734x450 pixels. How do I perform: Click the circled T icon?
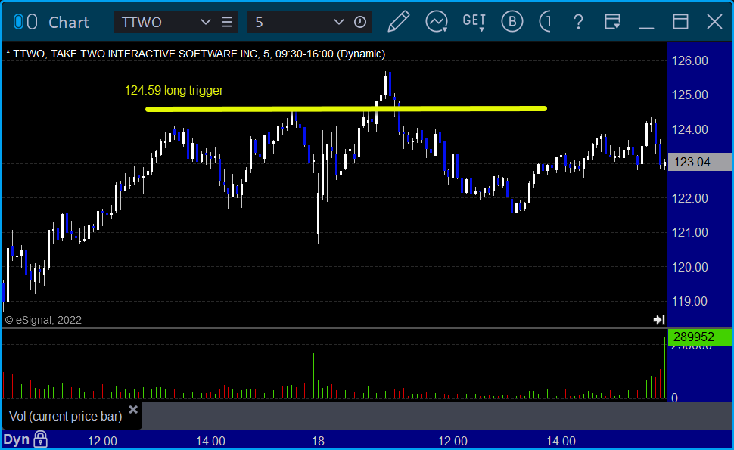click(545, 22)
